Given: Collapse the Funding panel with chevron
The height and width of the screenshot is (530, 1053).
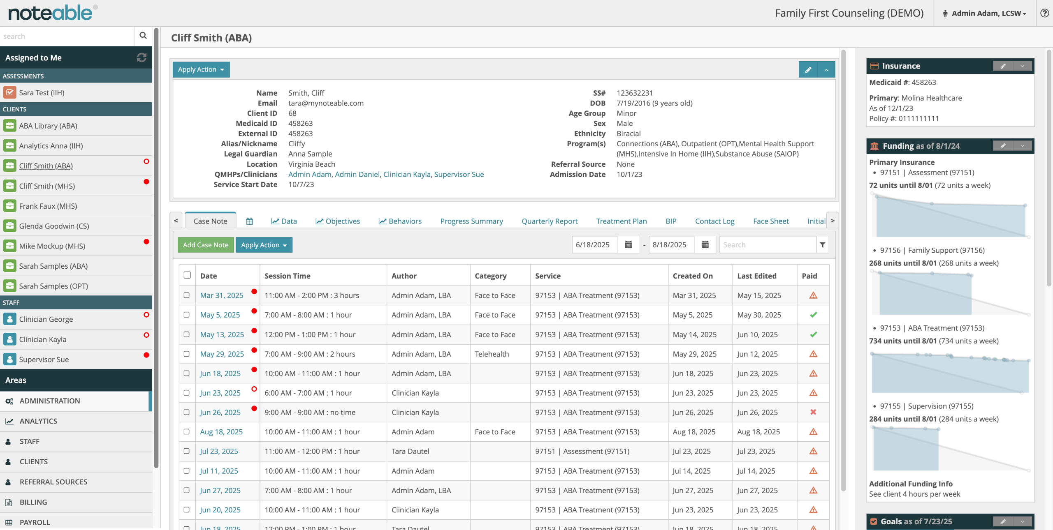Looking at the screenshot, I should (1022, 146).
